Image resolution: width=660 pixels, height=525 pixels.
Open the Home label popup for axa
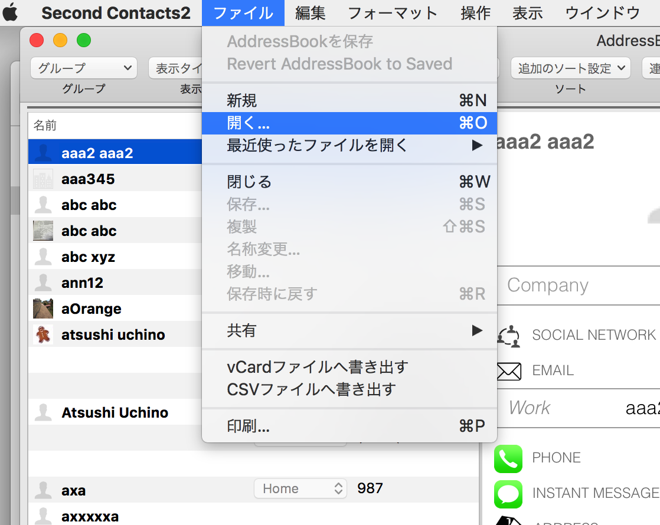click(x=300, y=488)
